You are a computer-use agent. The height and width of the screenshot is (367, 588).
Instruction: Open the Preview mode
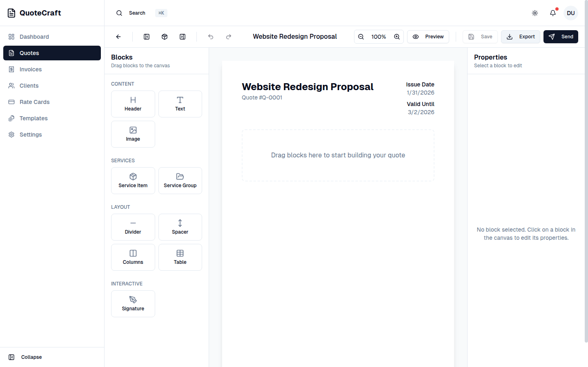click(428, 37)
